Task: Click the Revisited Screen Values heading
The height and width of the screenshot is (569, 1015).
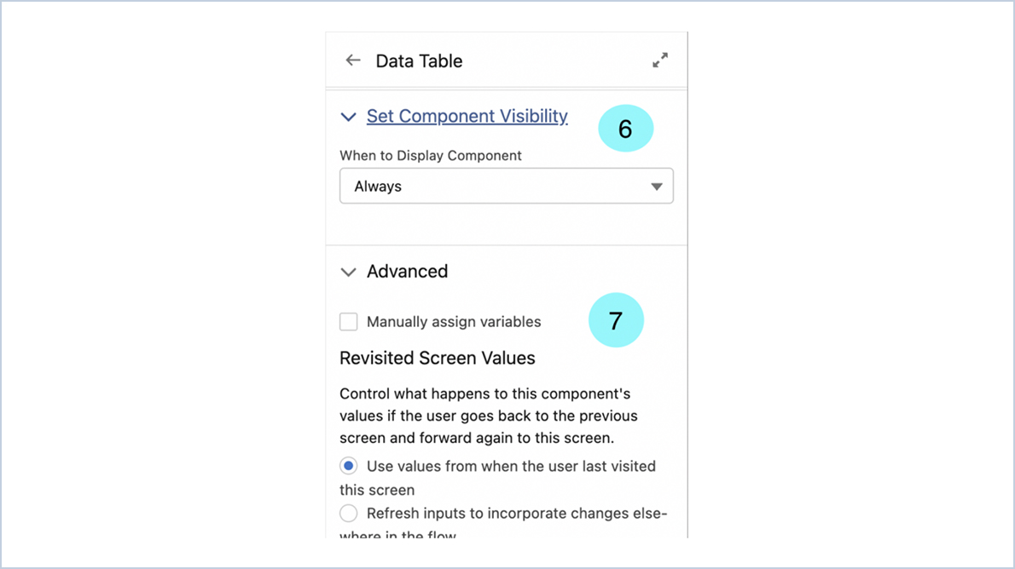Action: [438, 358]
